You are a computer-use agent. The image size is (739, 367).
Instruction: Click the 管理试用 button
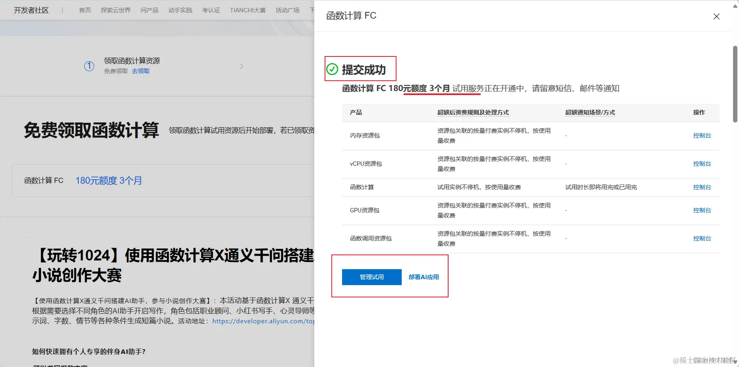371,277
